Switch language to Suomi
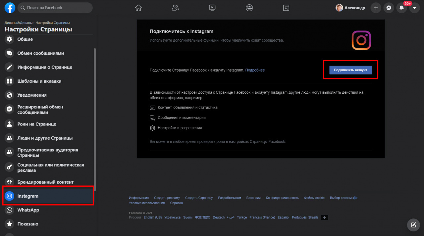This screenshot has width=424, height=236. (x=188, y=217)
